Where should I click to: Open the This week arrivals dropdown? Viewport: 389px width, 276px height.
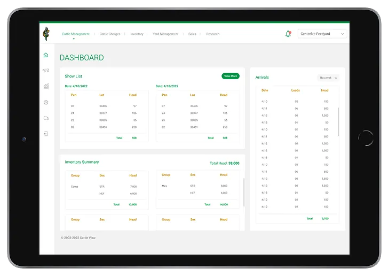(328, 78)
